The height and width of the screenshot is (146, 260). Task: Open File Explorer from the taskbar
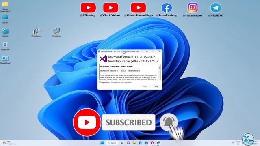tap(134, 143)
